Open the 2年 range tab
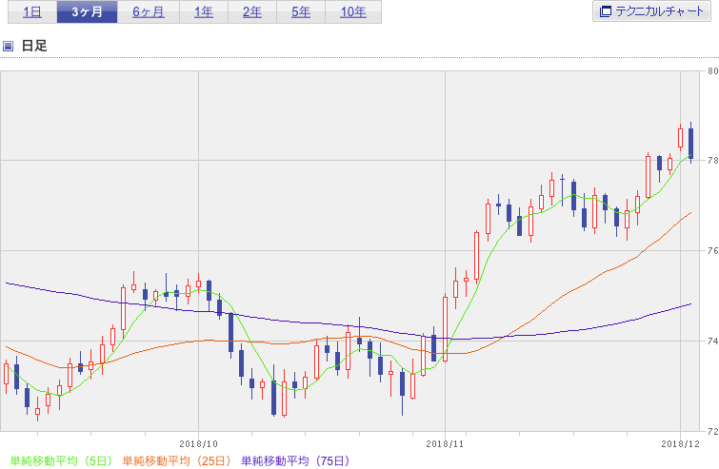719x469 pixels. click(252, 12)
